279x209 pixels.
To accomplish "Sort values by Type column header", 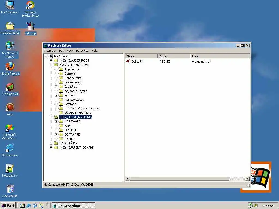I will (x=174, y=56).
